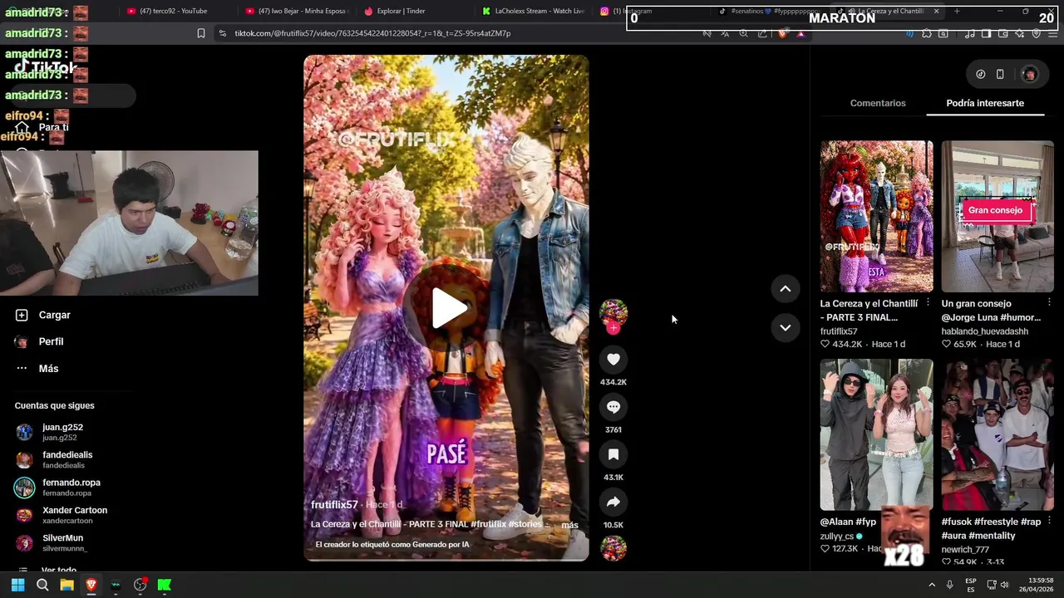The image size is (1064, 598).
Task: Click the #frutiflix hashtag in the caption
Action: (487, 524)
